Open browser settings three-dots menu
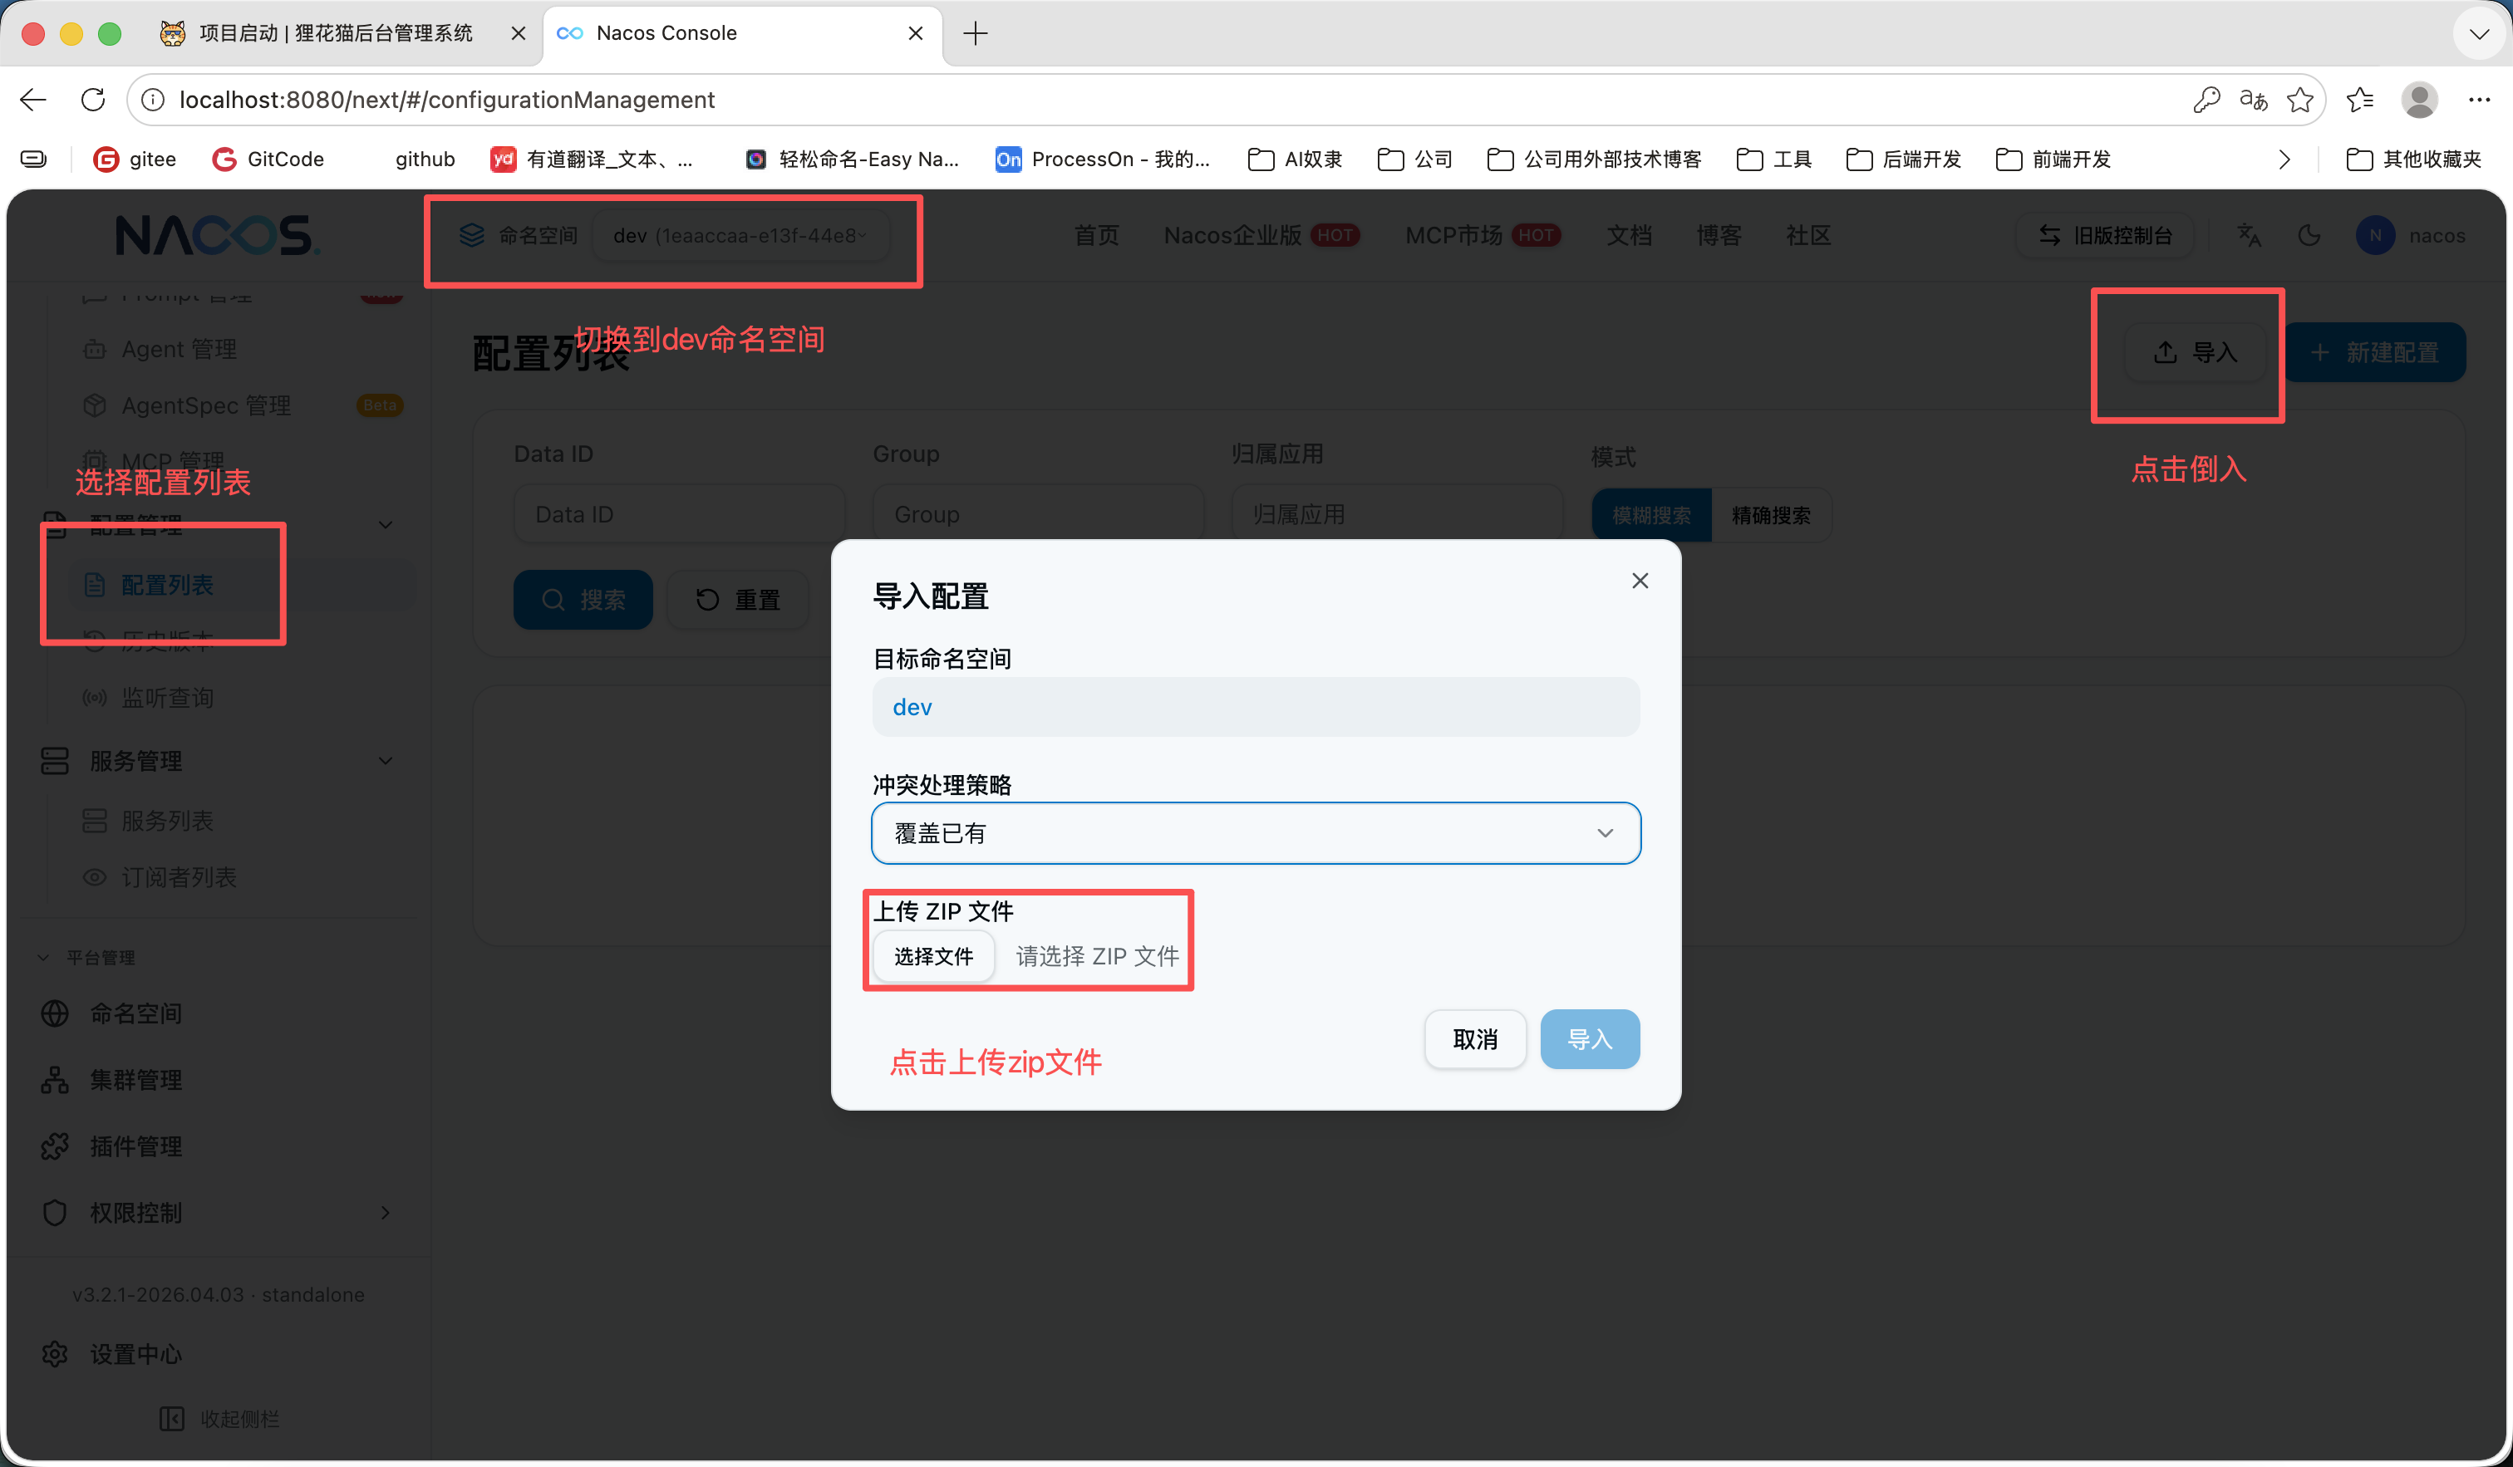The height and width of the screenshot is (1467, 2513). pos(2479,99)
